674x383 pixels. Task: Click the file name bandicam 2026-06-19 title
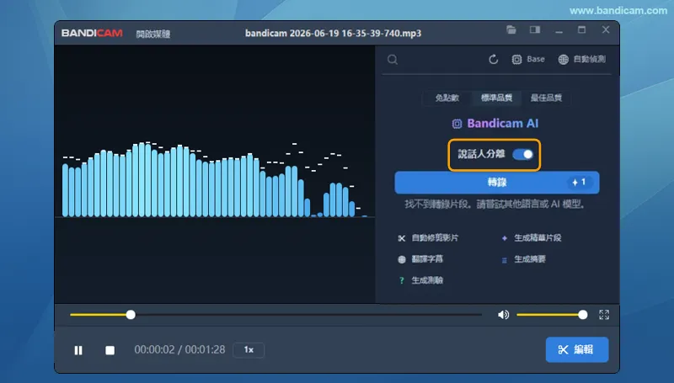pyautogui.click(x=333, y=33)
